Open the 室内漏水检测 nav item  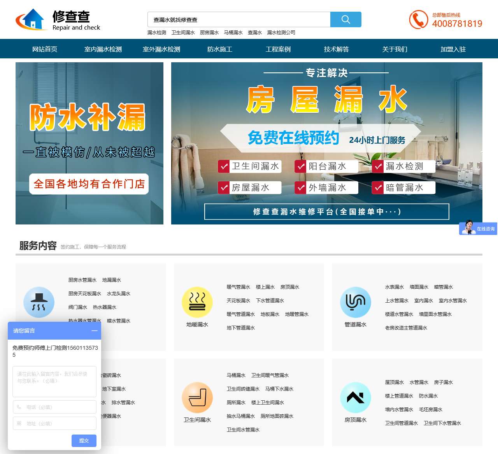pos(103,49)
